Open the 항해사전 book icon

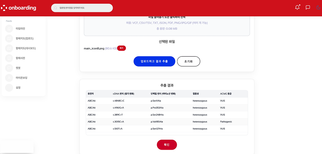[x=9, y=58]
